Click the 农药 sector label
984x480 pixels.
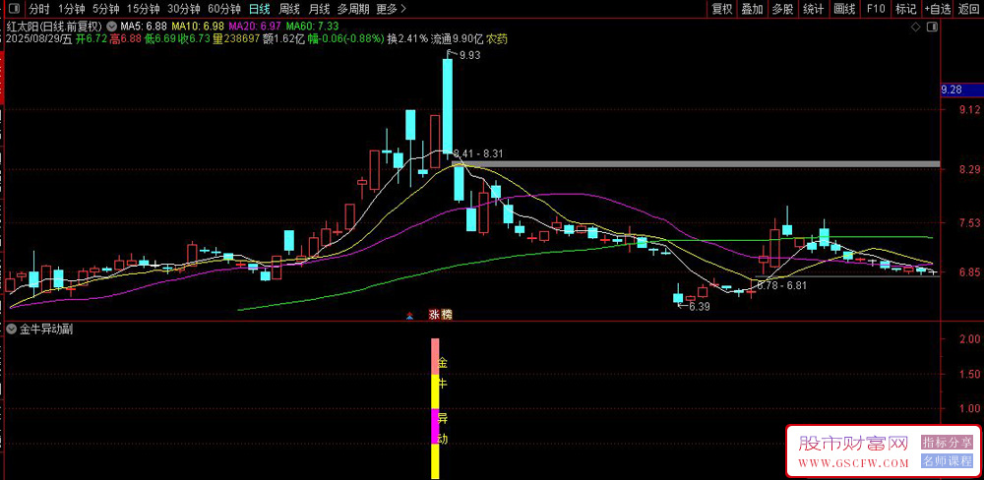pos(497,39)
